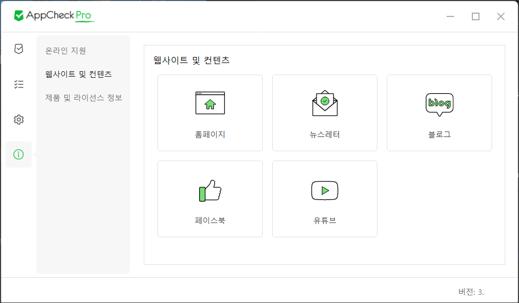This screenshot has height=303, width=519.
Task: Open the 블로그 label link
Action: pos(439,134)
